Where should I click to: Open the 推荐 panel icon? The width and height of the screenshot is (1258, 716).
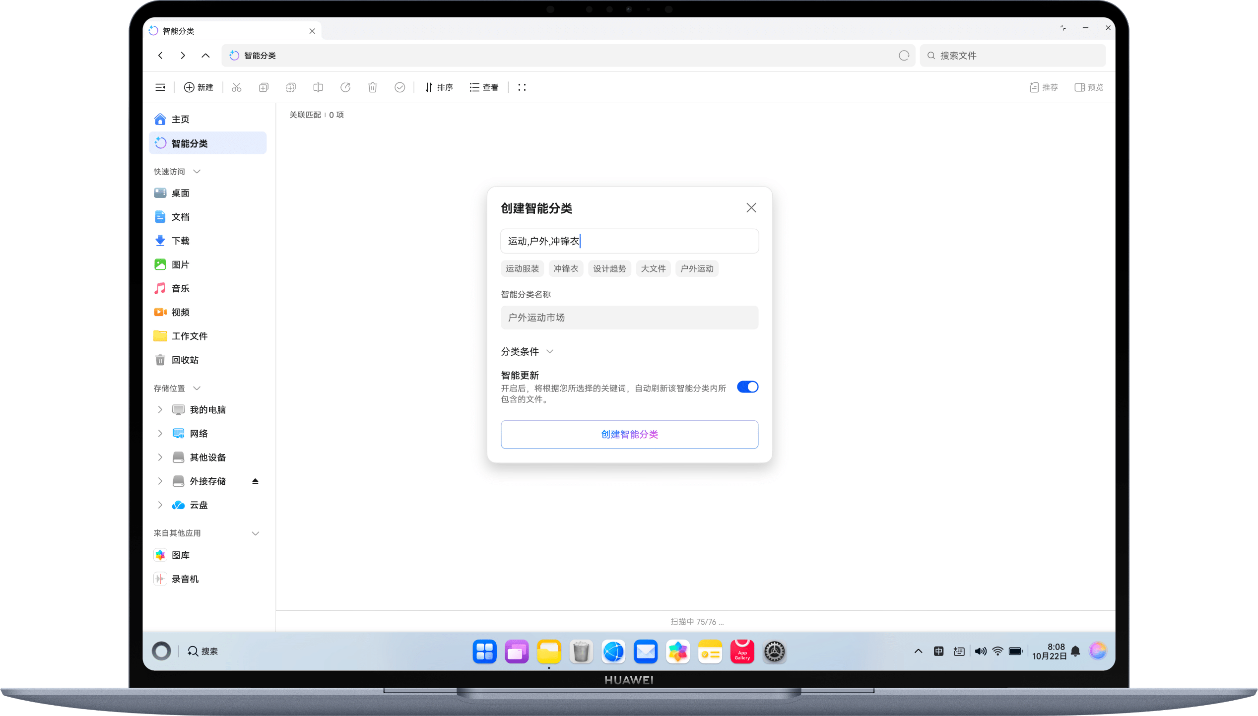(1044, 87)
